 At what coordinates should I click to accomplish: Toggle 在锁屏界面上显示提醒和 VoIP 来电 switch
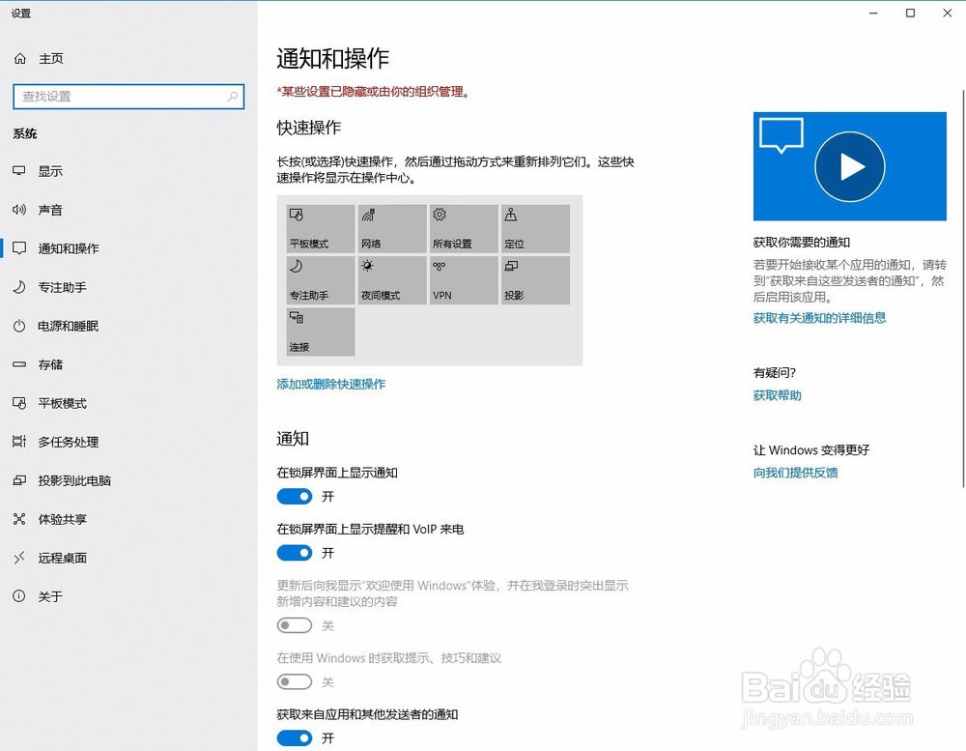295,553
